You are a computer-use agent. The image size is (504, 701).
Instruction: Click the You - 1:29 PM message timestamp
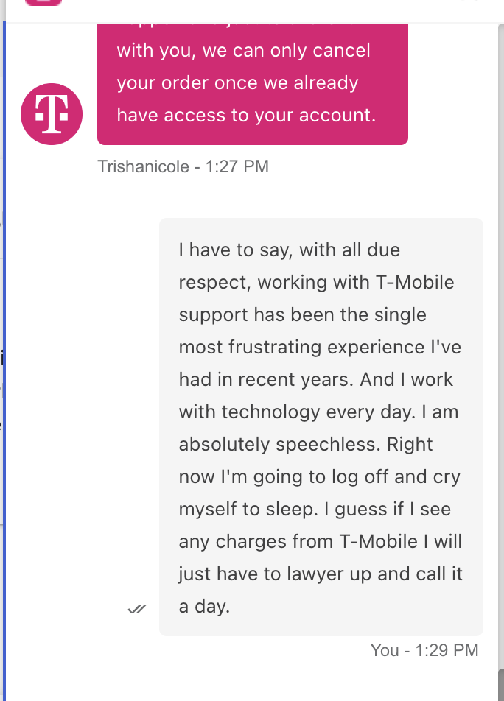(424, 650)
